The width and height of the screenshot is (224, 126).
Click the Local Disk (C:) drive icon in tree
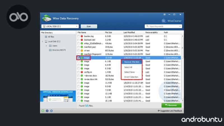[46, 41]
